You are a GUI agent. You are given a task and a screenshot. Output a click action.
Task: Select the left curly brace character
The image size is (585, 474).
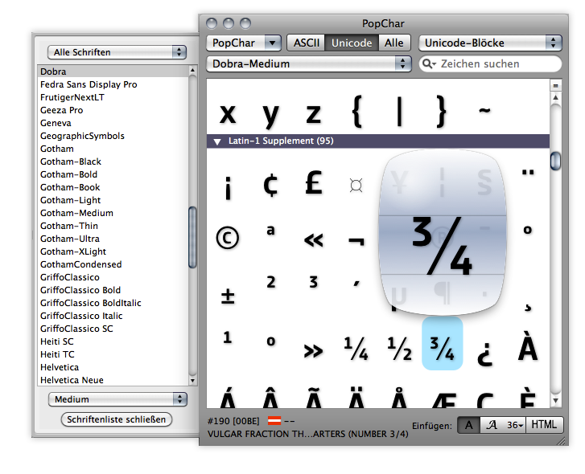click(x=356, y=111)
